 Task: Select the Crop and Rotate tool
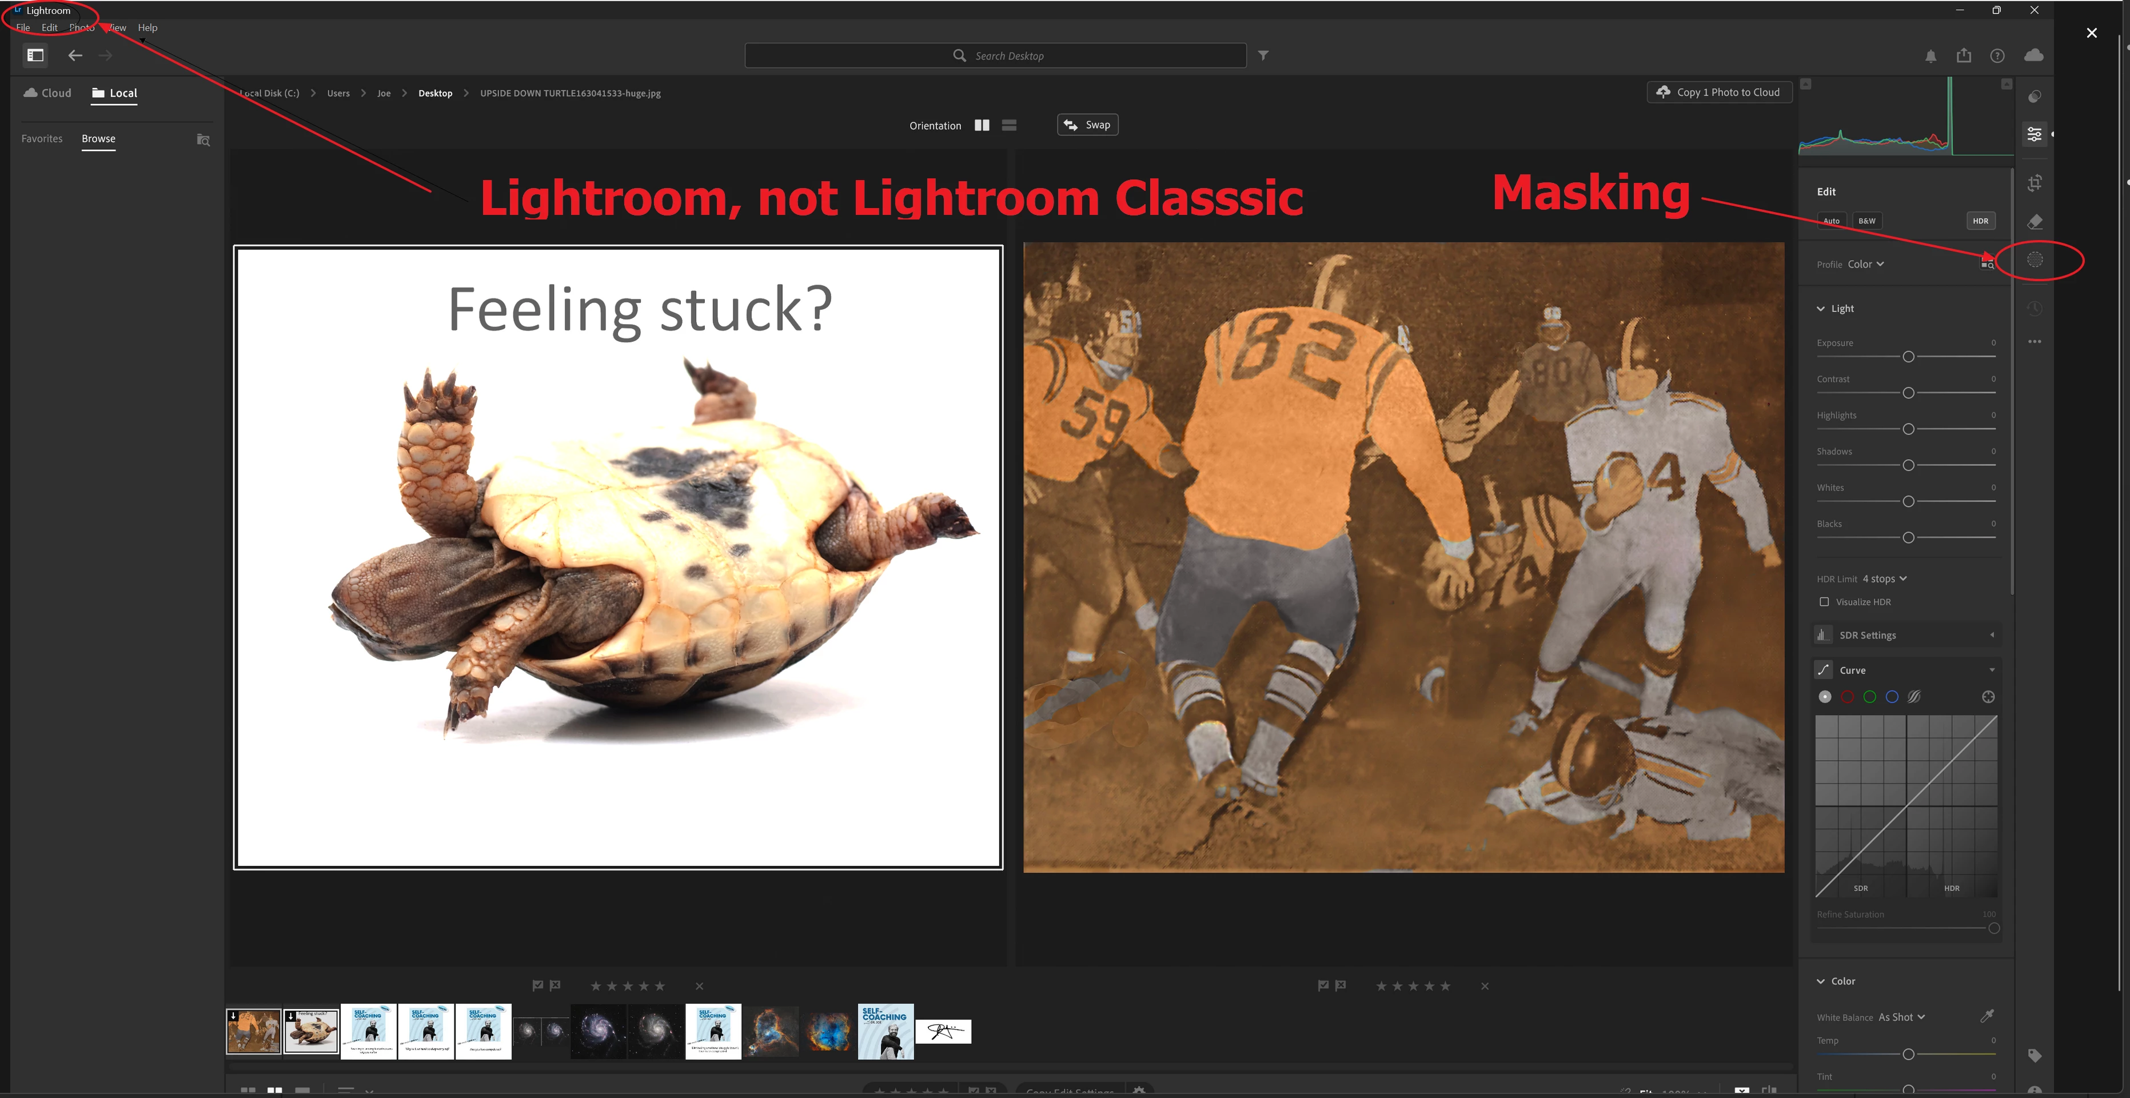click(2035, 183)
